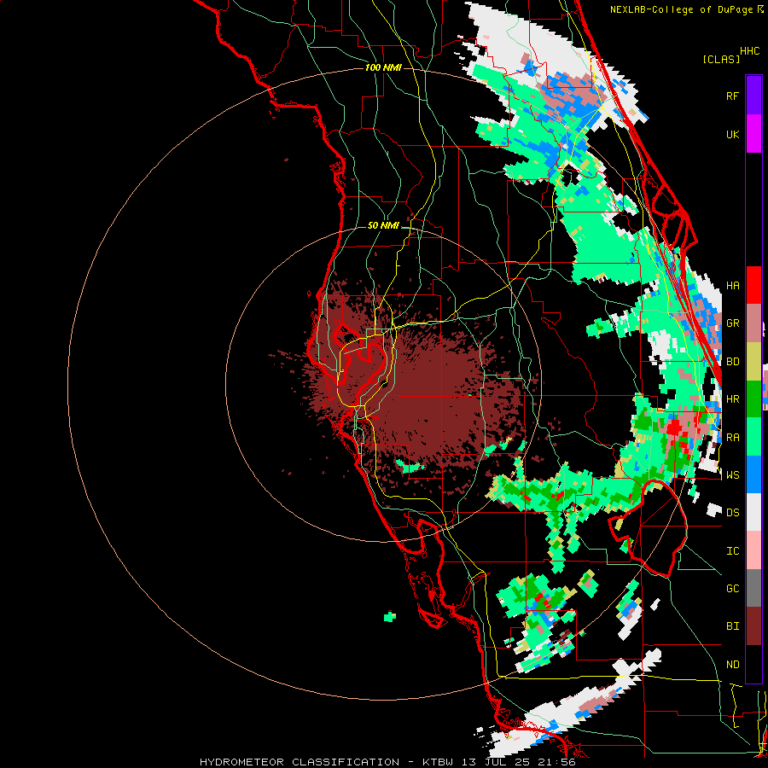768x768 pixels.
Task: Click the 'WS' legend label
Action: 732,475
